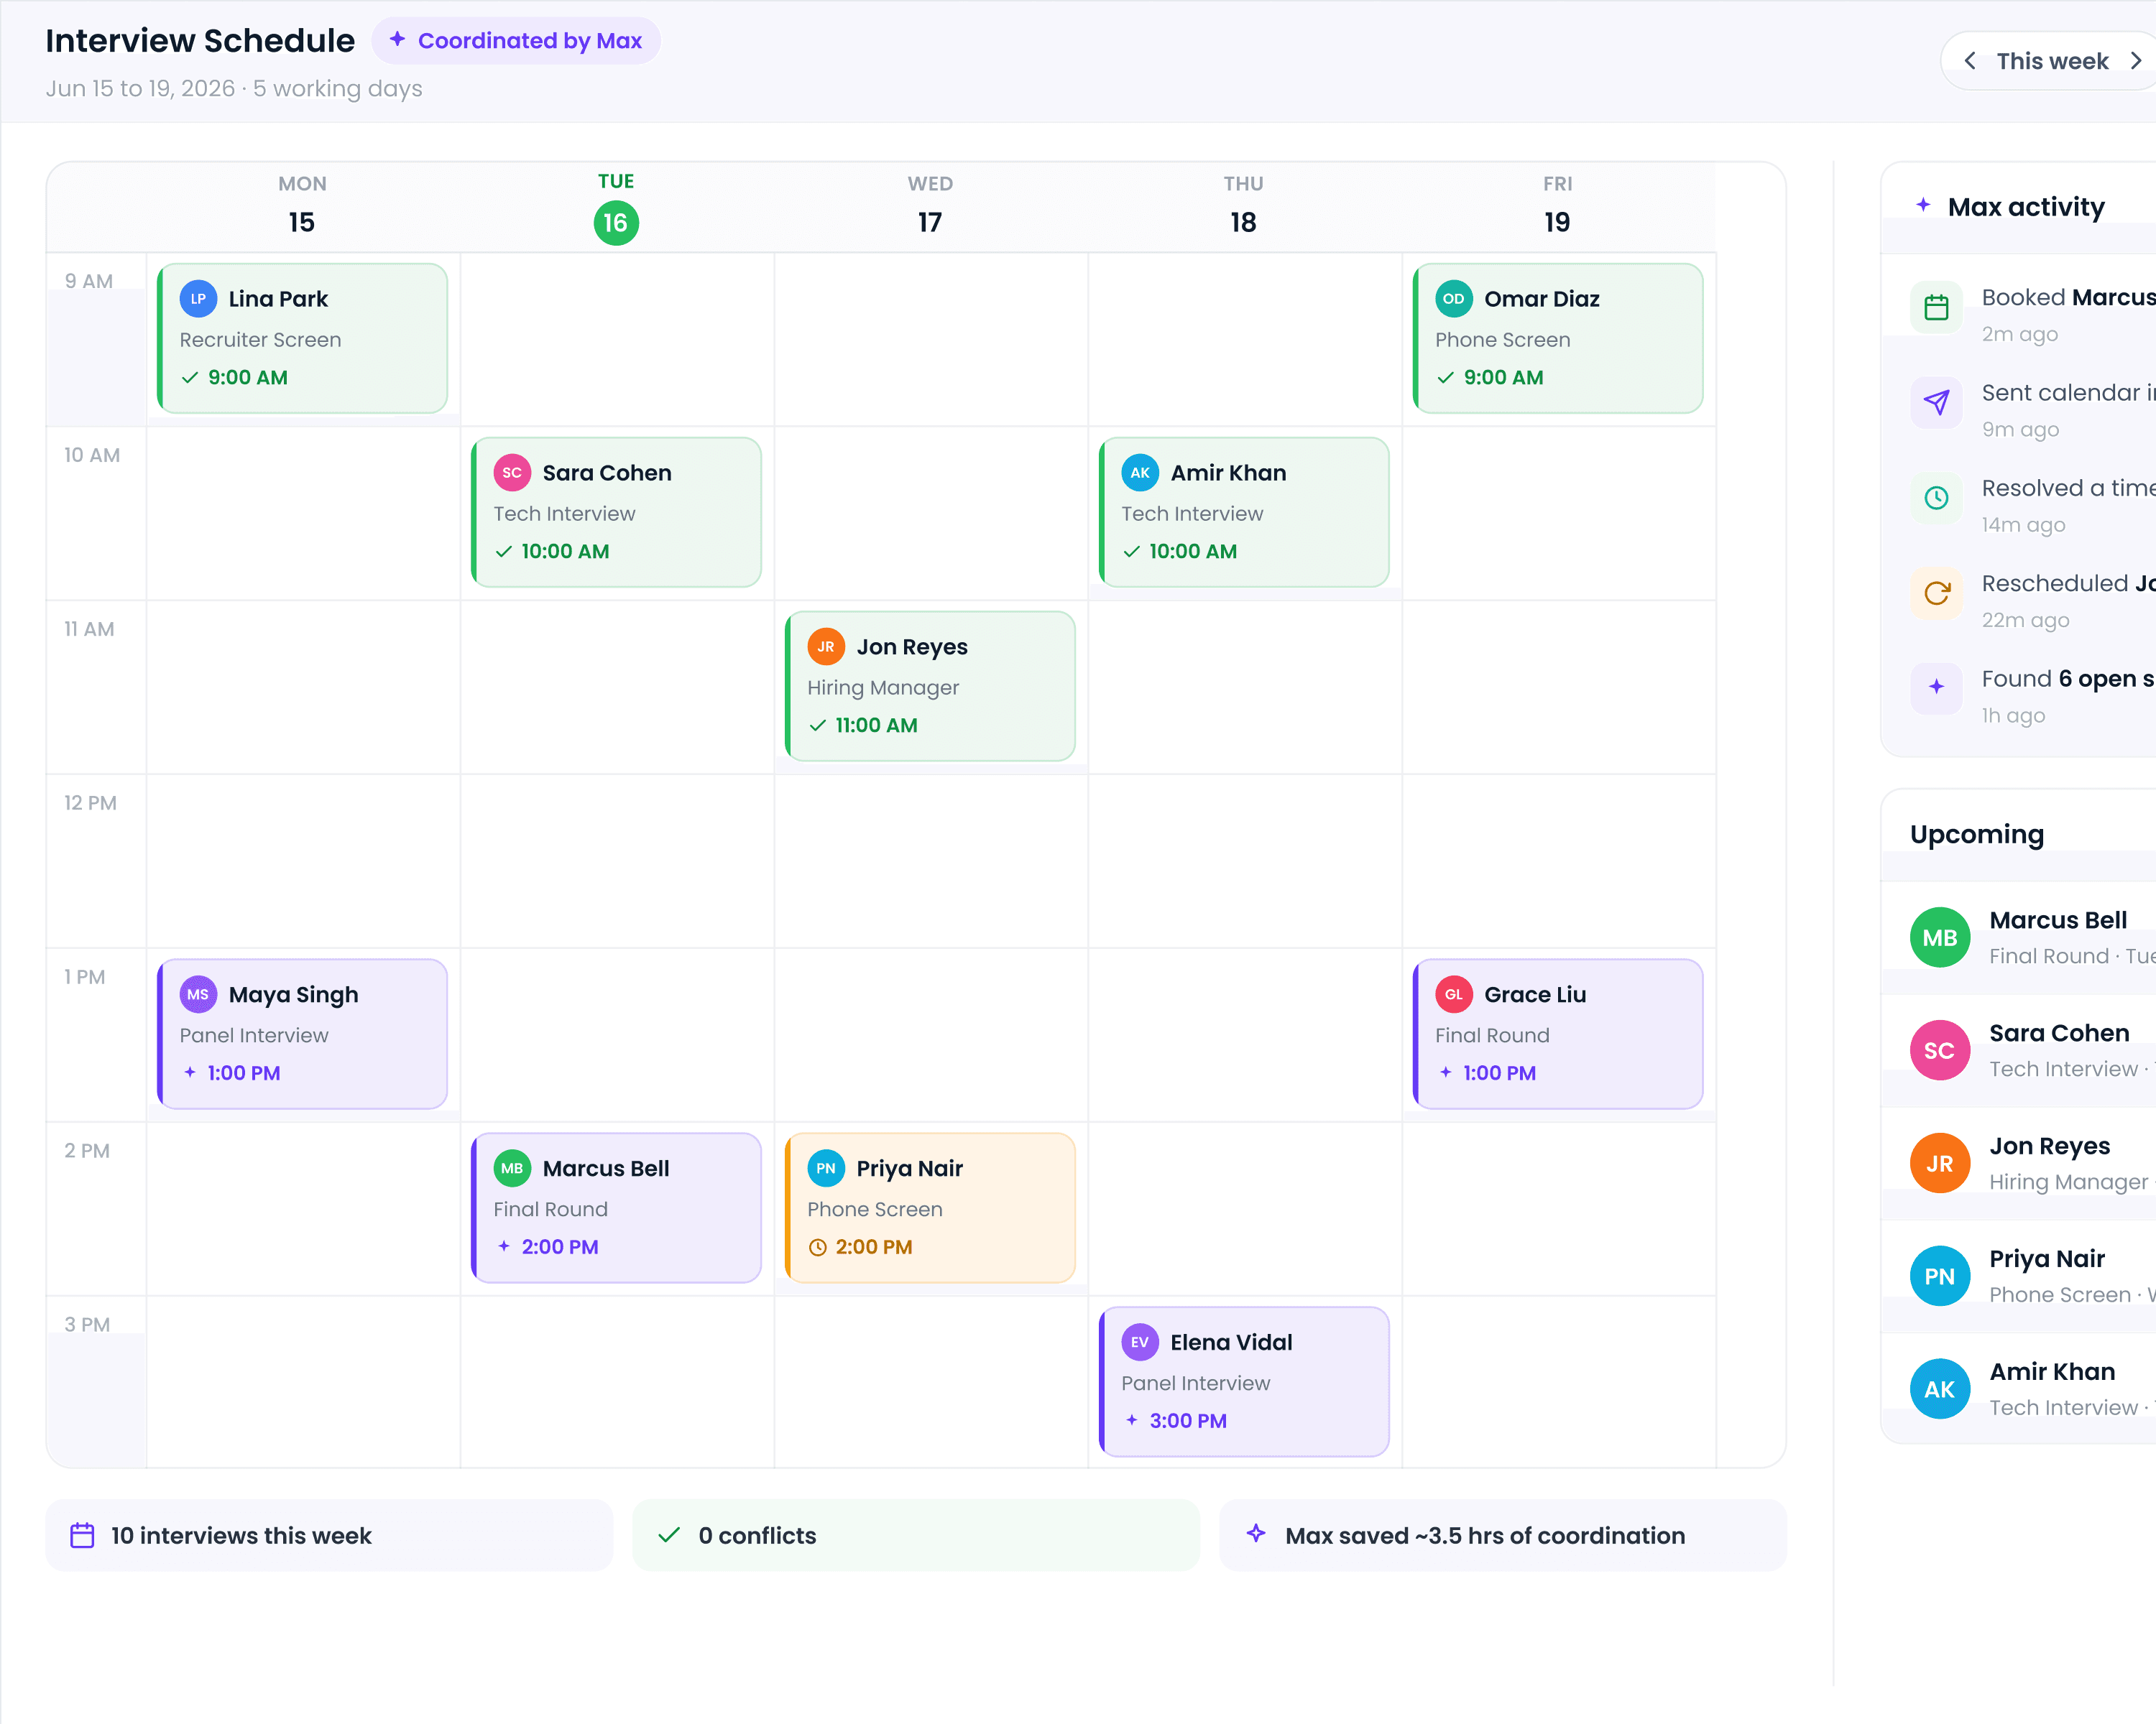This screenshot has height=1724, width=2156.
Task: Click Priya Nair pending clock icon
Action: [x=817, y=1247]
